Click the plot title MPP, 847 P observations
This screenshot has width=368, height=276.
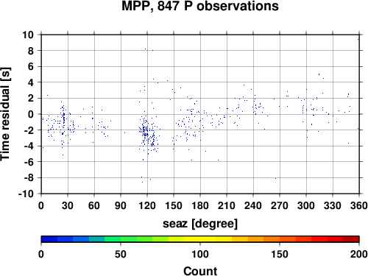tap(200, 6)
